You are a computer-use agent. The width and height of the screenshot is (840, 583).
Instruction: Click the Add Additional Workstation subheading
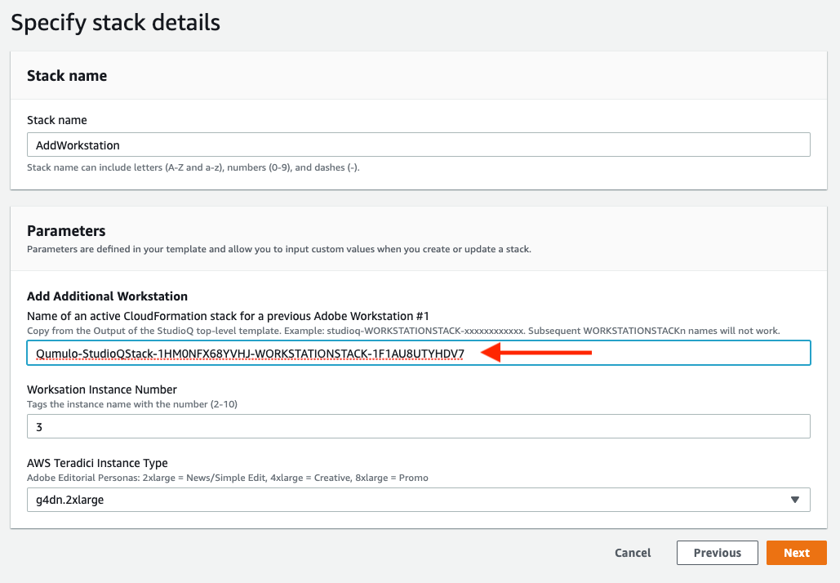click(x=107, y=296)
